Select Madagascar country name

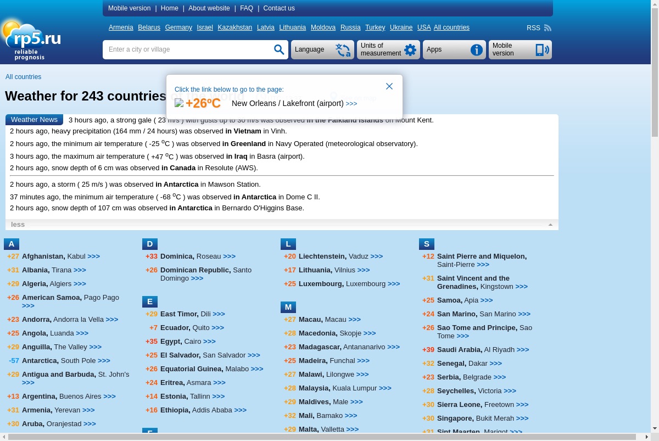(x=320, y=347)
